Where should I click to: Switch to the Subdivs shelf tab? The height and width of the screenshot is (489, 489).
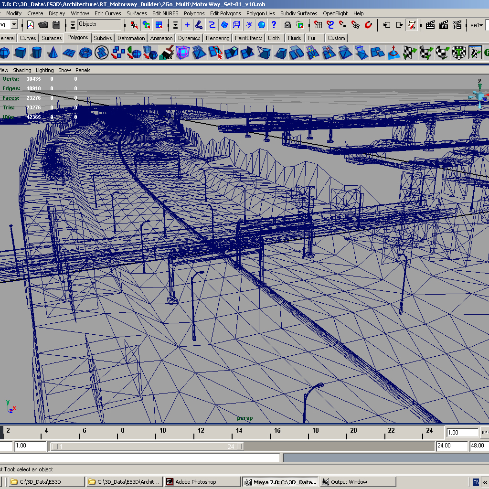tap(103, 38)
